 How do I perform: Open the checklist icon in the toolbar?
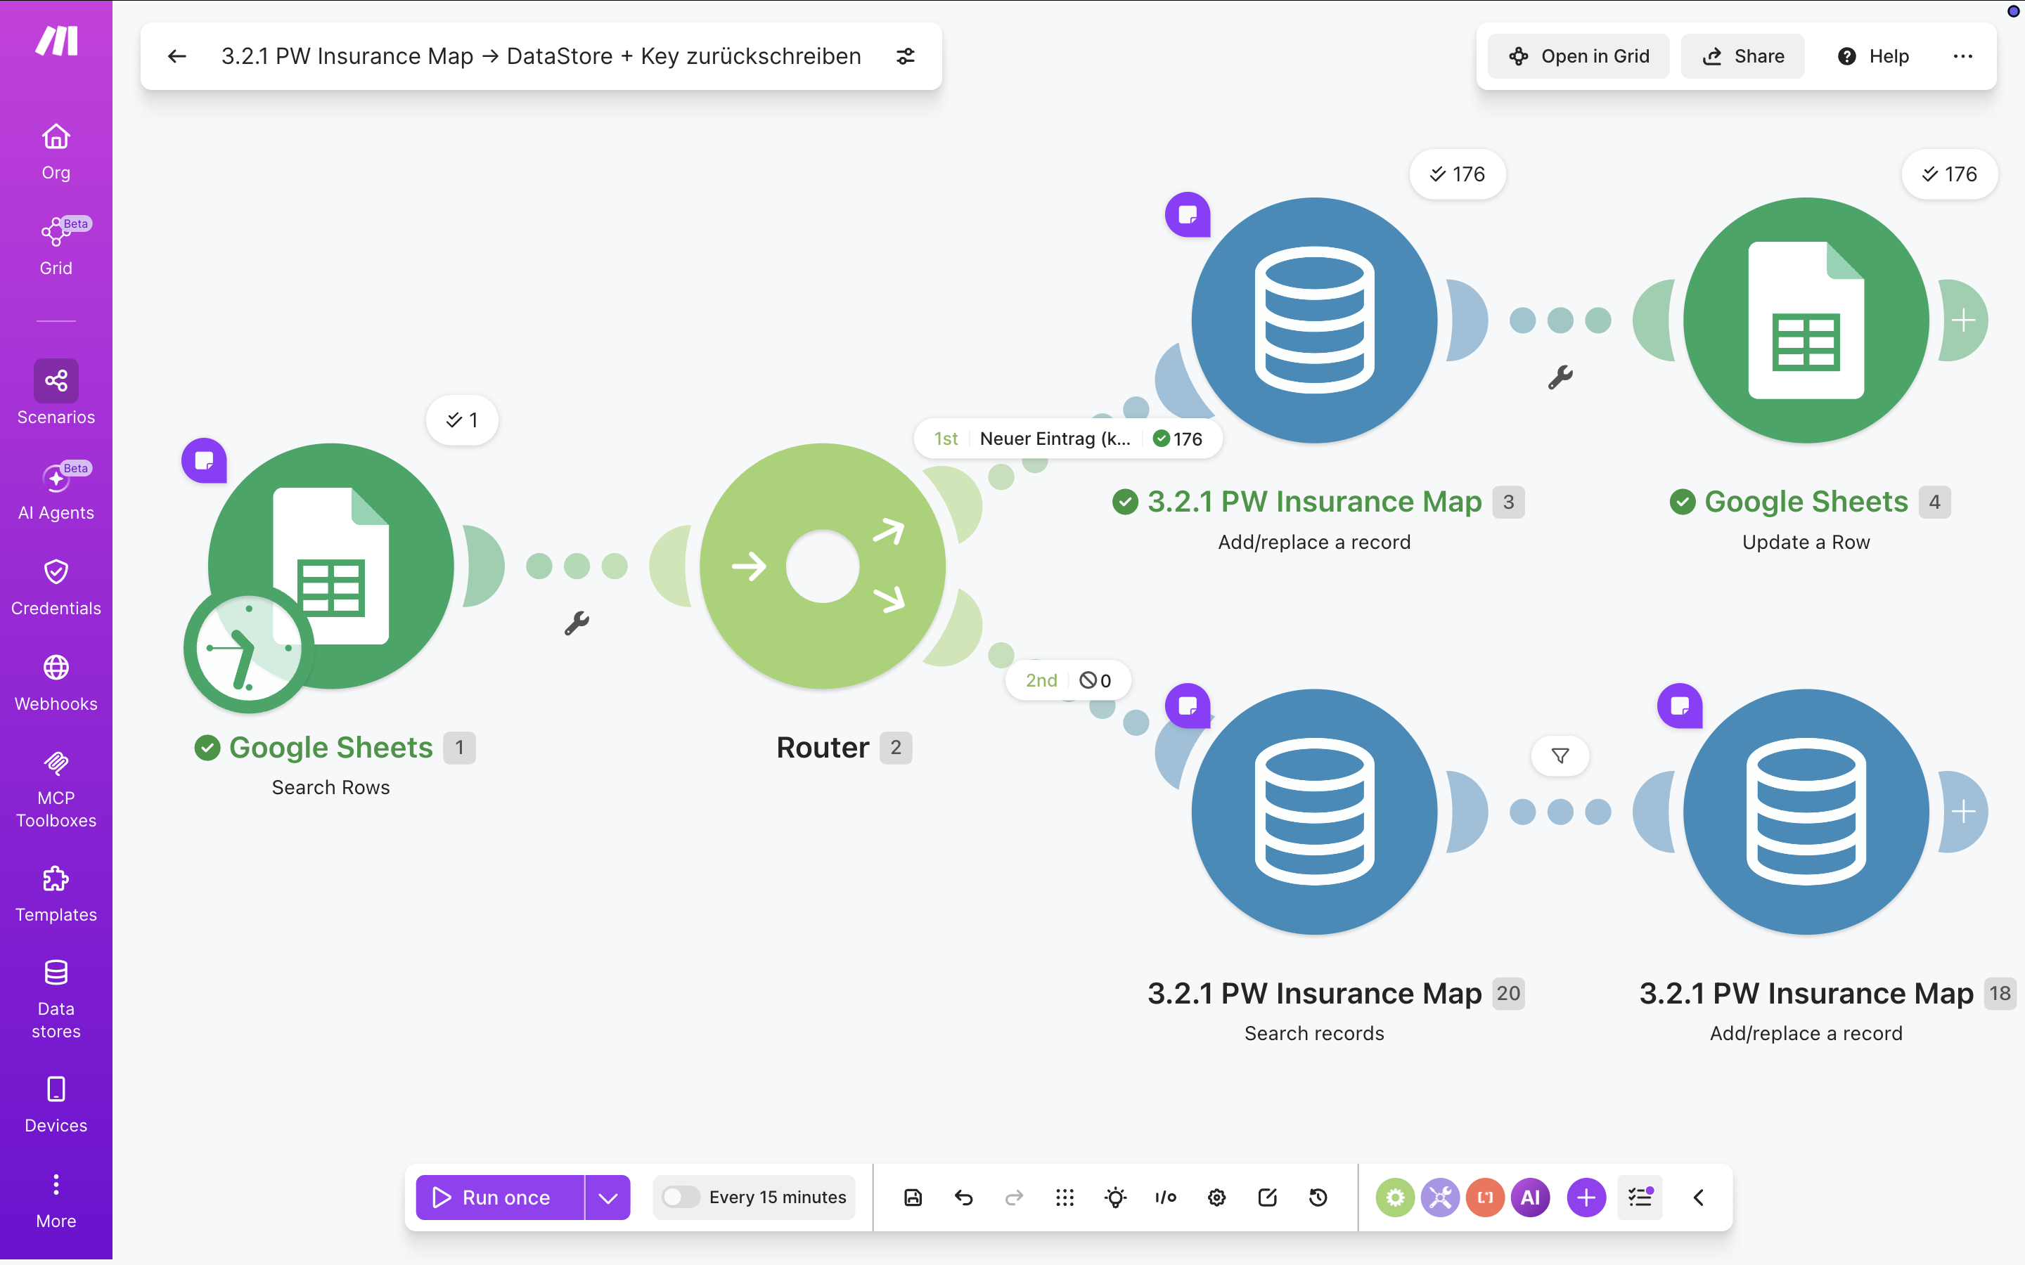pos(1640,1198)
